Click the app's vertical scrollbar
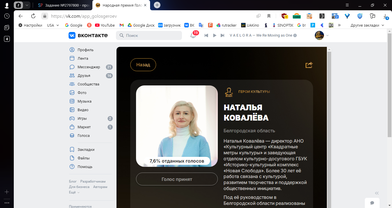Image resolution: width=392 pixels, height=208 pixels. click(x=329, y=127)
